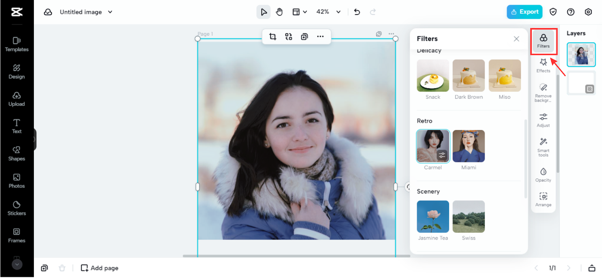Expand the Untitled image name dropdown
602x280 pixels.
click(x=110, y=12)
